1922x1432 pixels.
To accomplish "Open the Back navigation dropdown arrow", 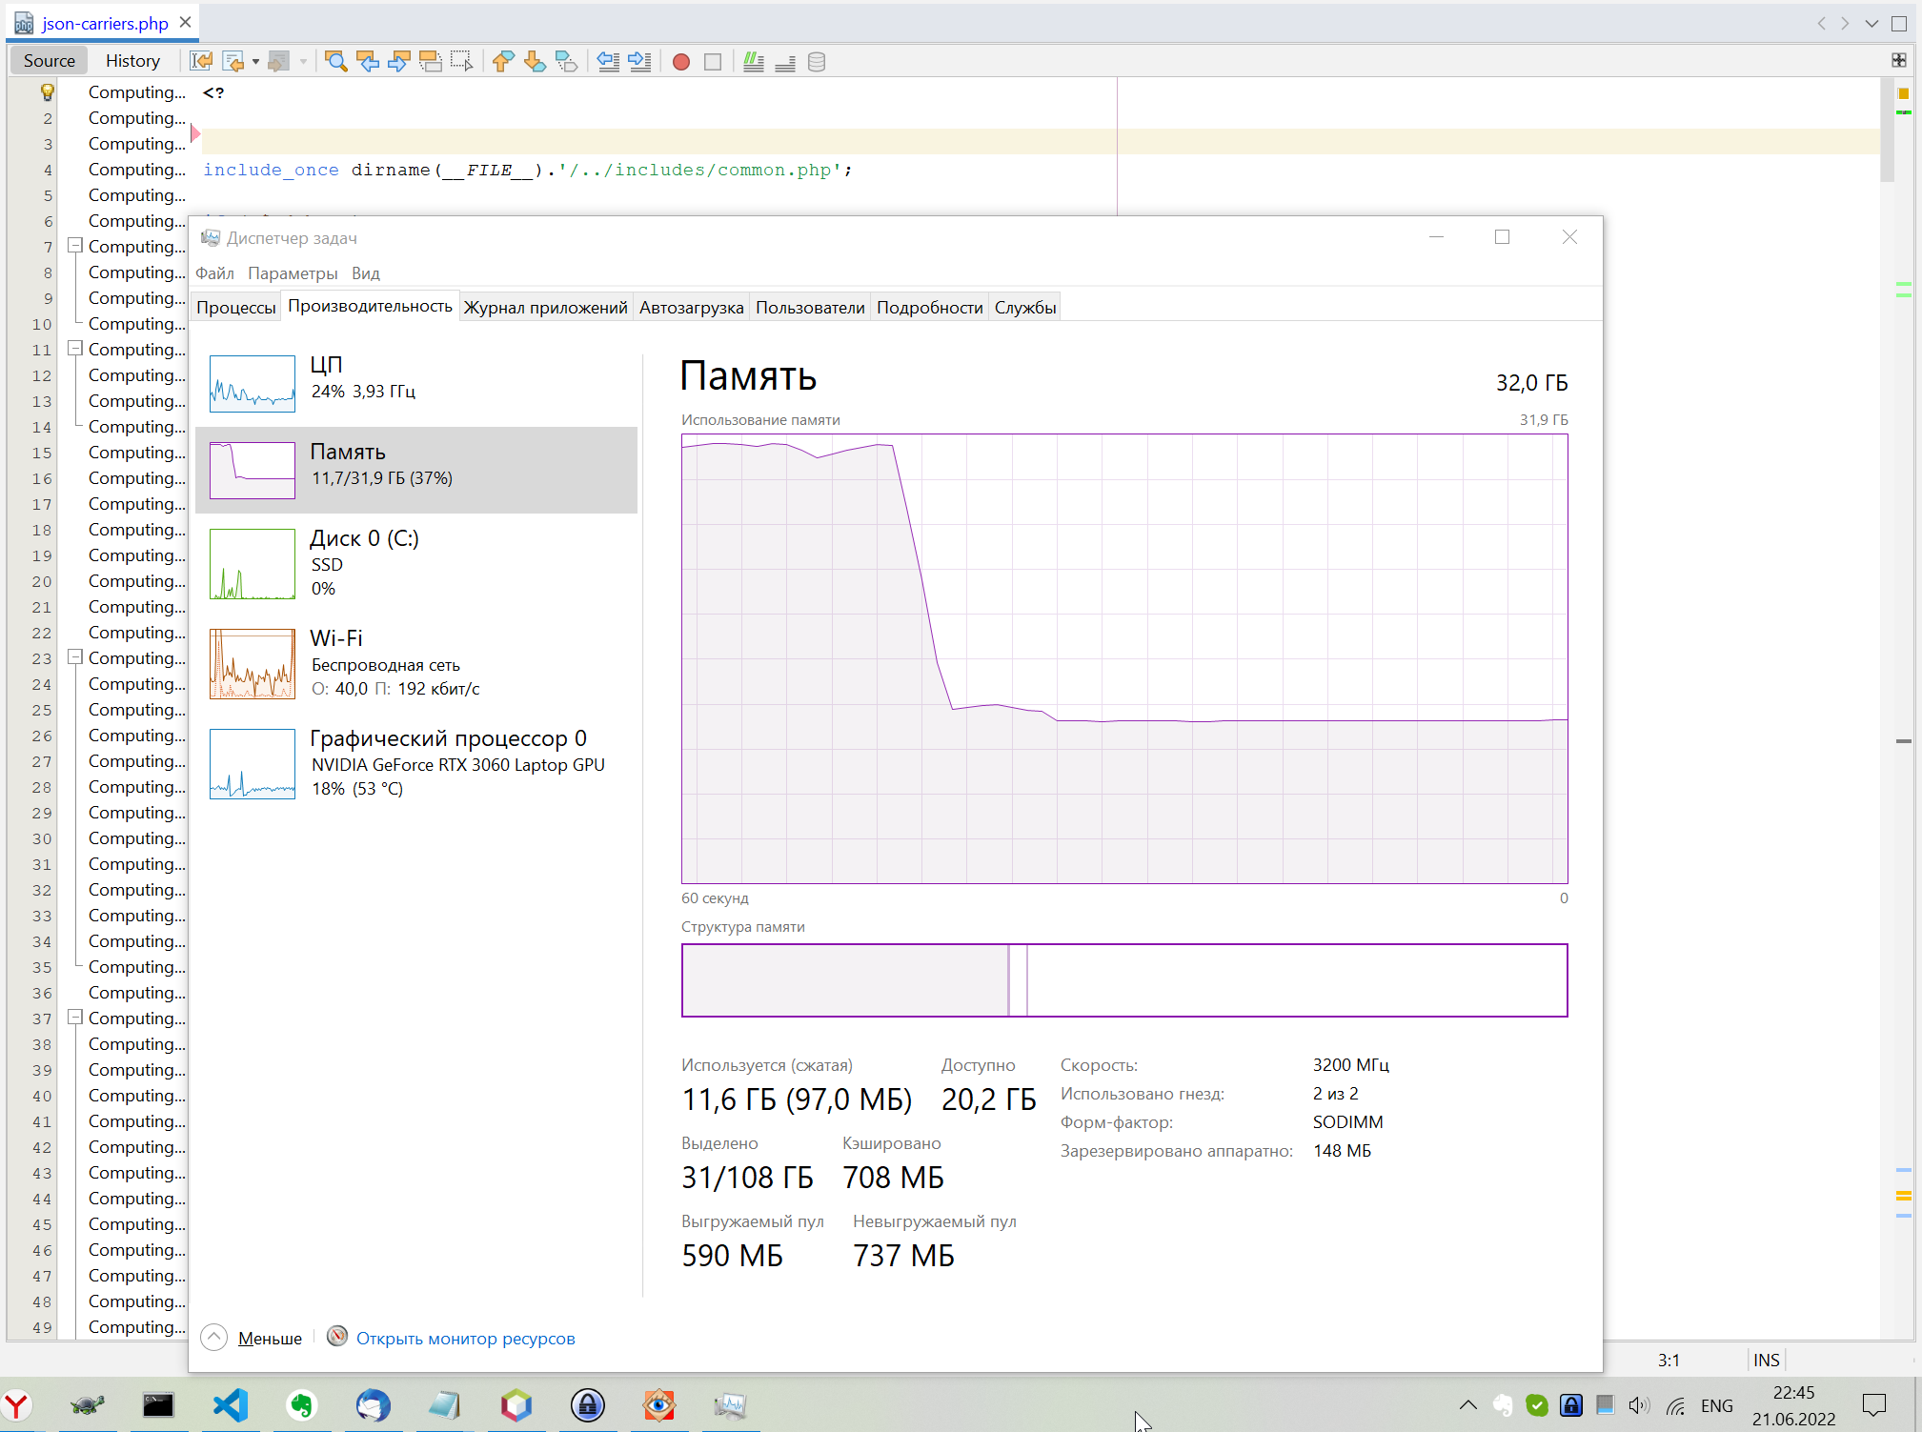I will point(255,62).
